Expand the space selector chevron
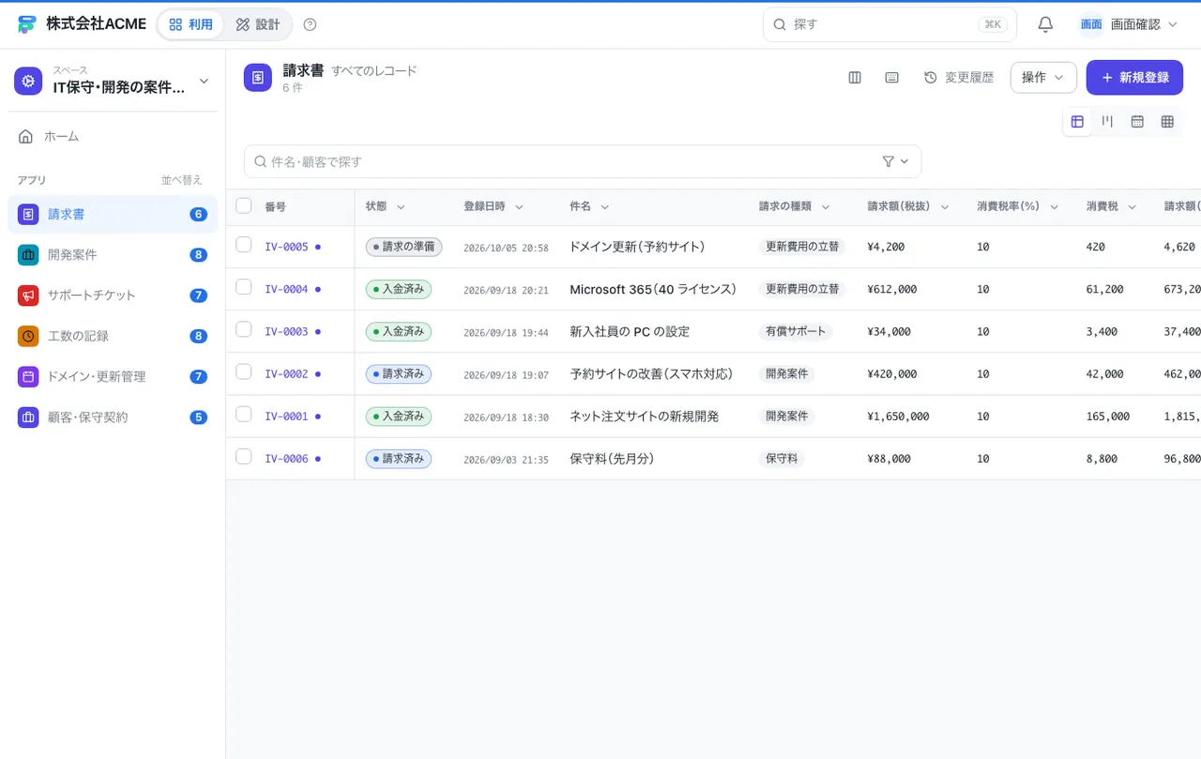Viewport: 1201px width, 759px height. 204,81
